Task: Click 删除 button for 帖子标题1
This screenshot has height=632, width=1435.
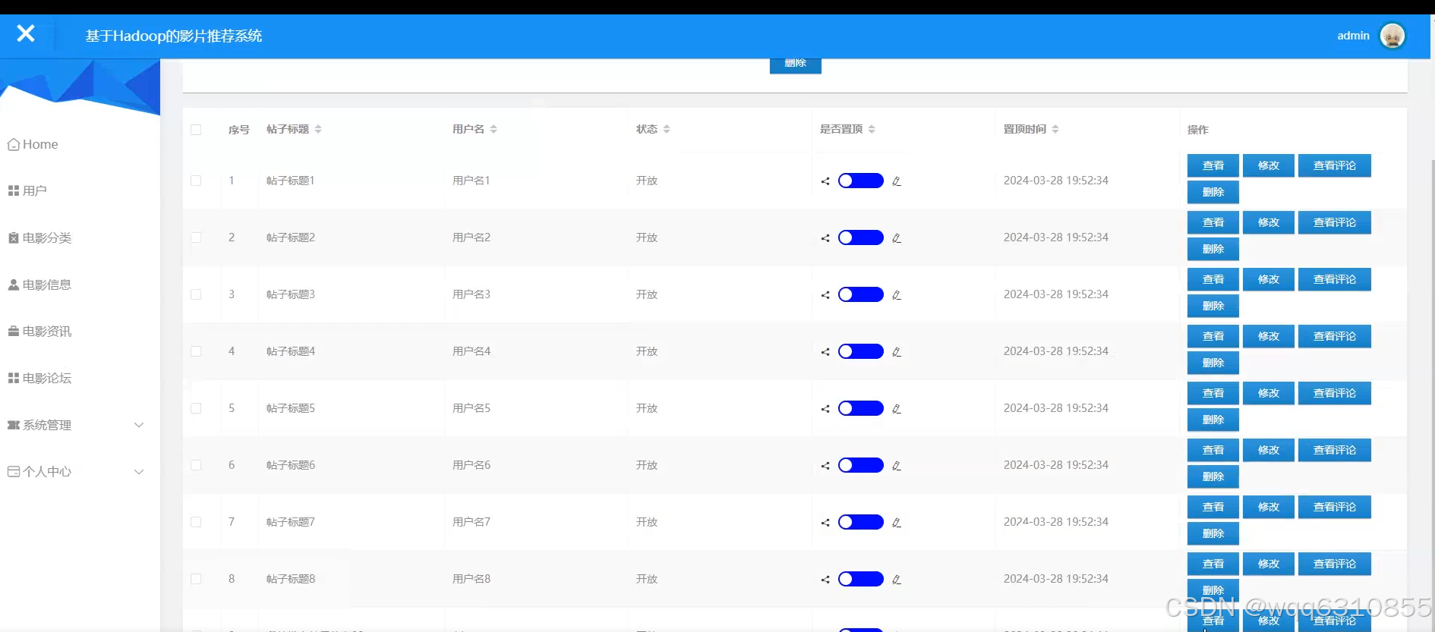Action: point(1213,192)
